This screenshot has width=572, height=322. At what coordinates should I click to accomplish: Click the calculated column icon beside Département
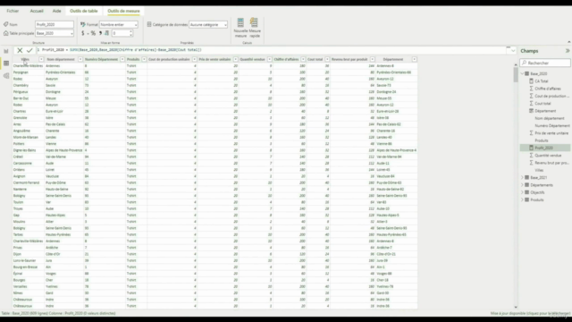tap(531, 111)
